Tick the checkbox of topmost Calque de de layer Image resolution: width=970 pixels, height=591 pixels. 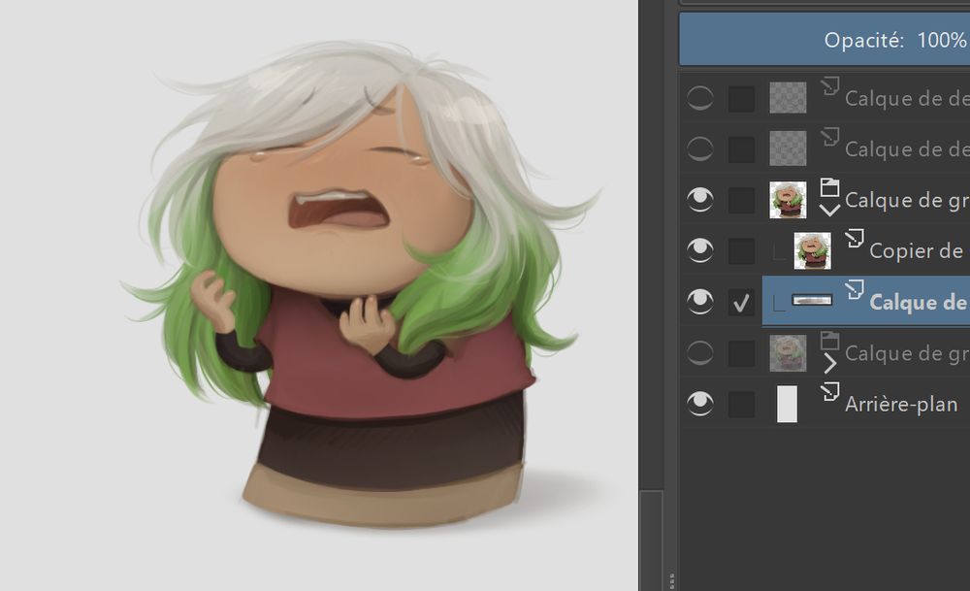click(741, 98)
